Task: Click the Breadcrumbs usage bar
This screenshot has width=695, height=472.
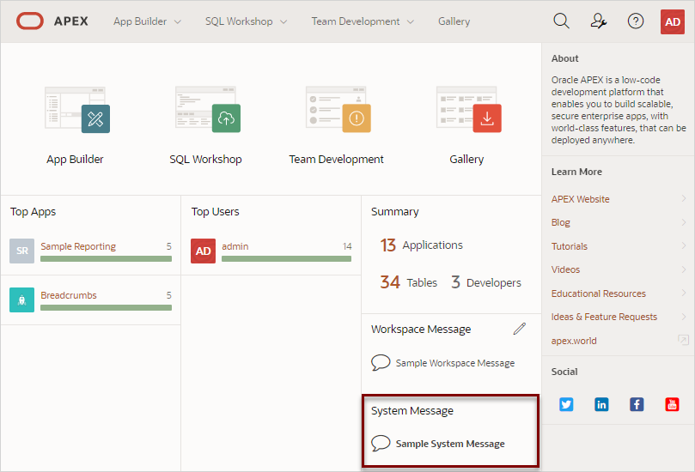Action: (106, 307)
